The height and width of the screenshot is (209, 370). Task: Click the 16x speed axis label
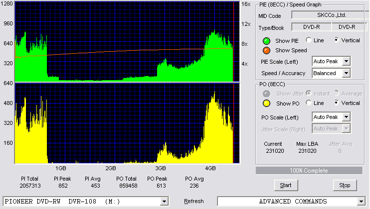click(x=246, y=4)
